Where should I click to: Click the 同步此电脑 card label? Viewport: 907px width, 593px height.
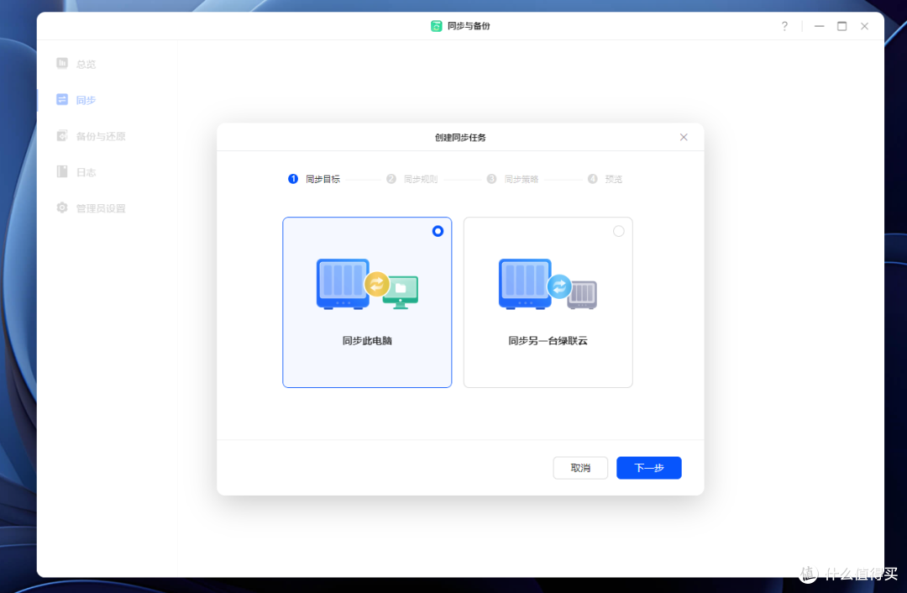367,341
